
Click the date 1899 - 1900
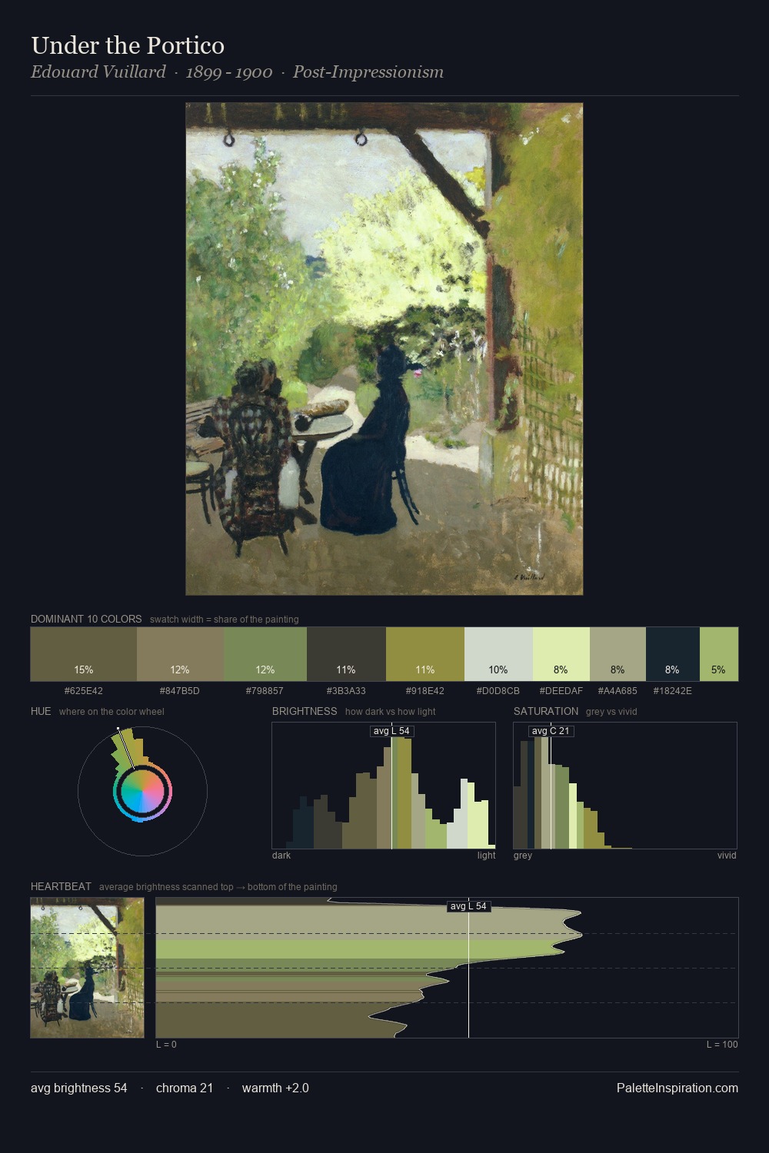click(x=229, y=71)
